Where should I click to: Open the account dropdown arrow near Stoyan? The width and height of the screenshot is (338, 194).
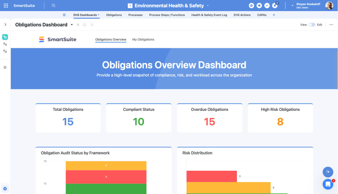[x=292, y=6]
